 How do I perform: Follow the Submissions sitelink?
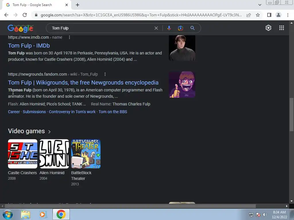tap(34, 112)
